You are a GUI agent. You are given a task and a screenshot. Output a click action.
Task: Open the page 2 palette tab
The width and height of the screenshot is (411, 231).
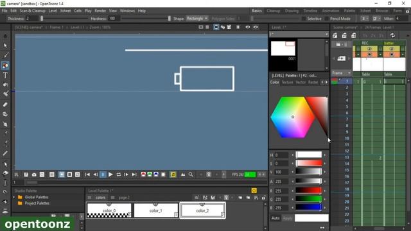tap(124, 198)
